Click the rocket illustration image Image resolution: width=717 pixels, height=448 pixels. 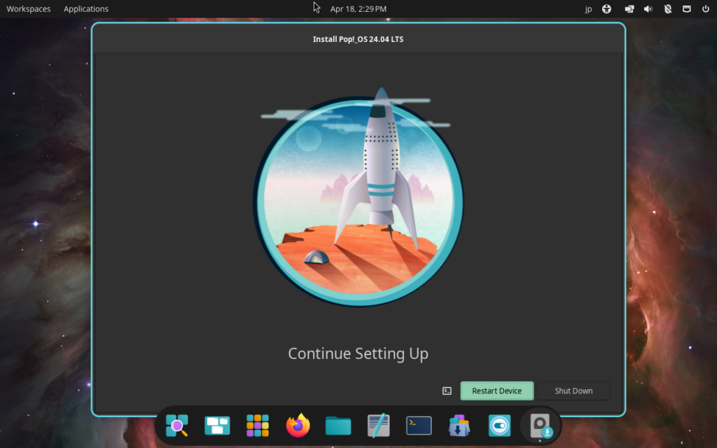358,201
